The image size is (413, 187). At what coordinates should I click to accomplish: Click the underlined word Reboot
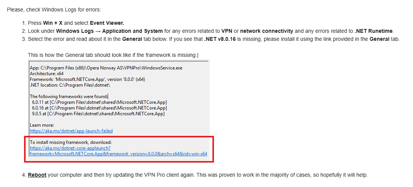(x=37, y=175)
